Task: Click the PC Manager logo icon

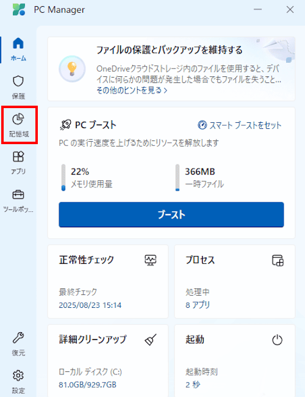Action: 19,10
